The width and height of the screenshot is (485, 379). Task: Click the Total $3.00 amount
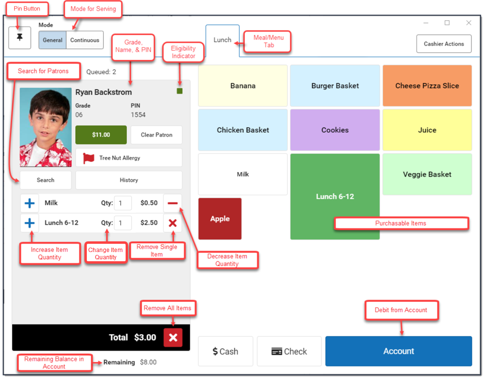[x=145, y=337]
